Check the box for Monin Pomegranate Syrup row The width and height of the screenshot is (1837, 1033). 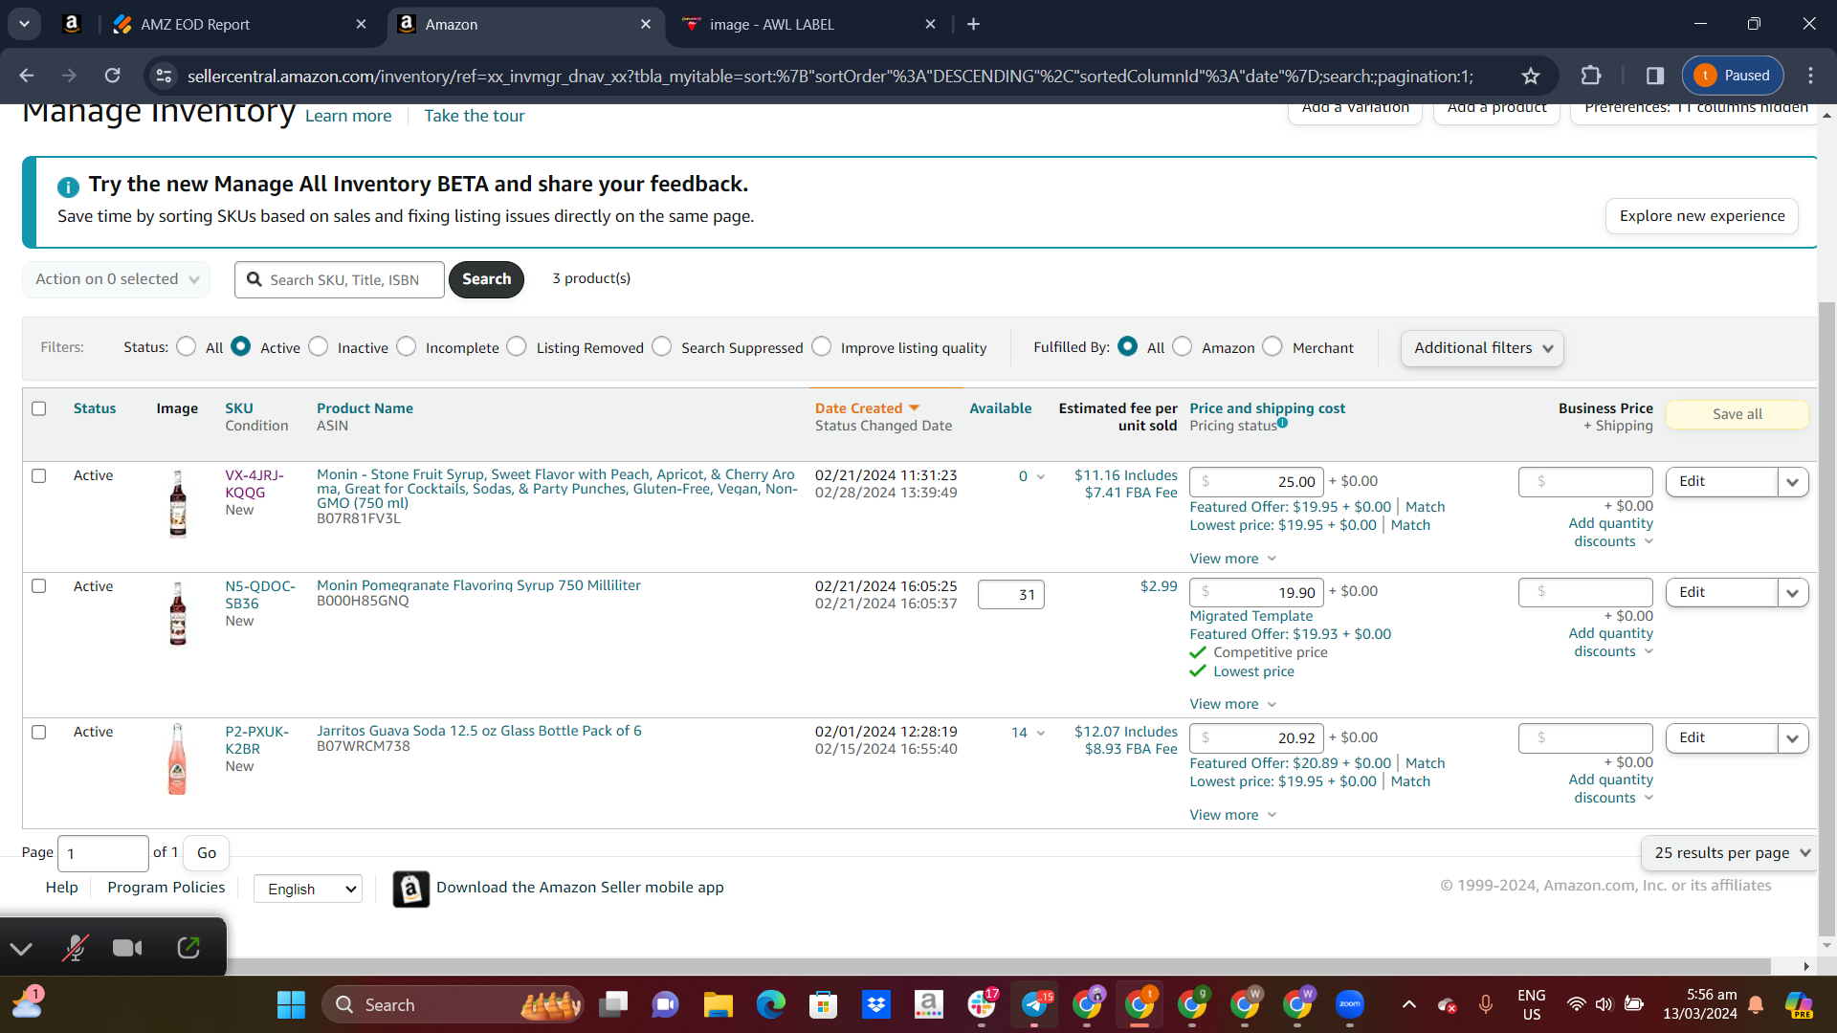[x=38, y=585]
